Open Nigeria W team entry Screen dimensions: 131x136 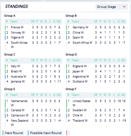[17, 38]
